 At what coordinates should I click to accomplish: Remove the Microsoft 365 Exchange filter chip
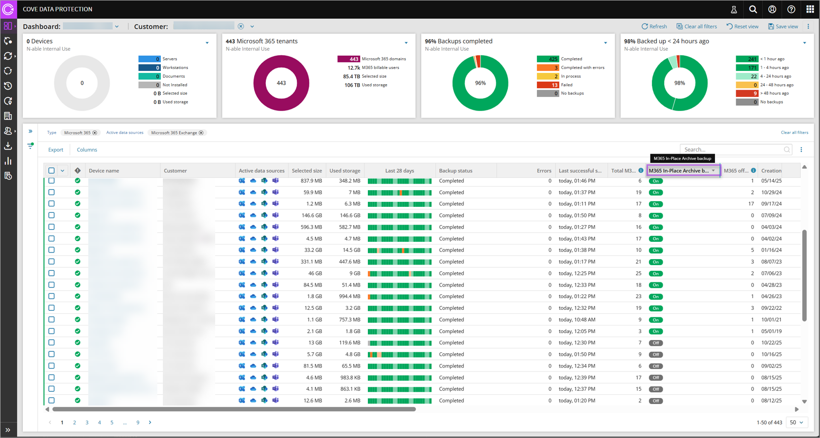(201, 133)
